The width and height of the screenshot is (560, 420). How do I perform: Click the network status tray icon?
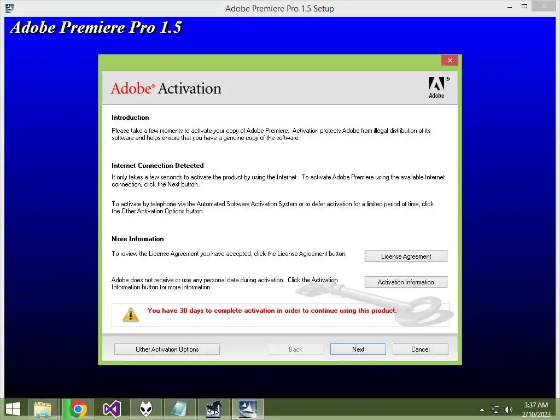(x=495, y=410)
